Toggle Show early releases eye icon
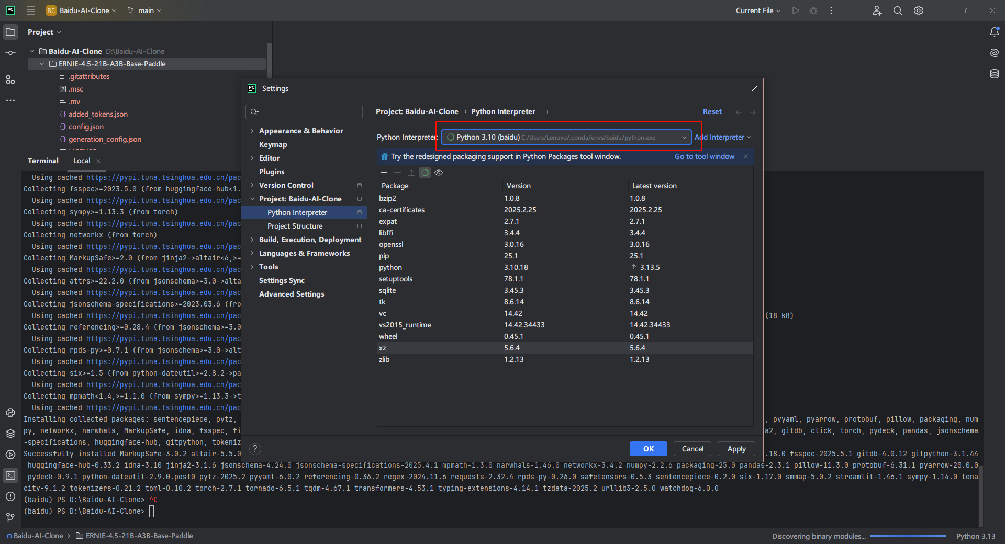1005x544 pixels. (439, 173)
